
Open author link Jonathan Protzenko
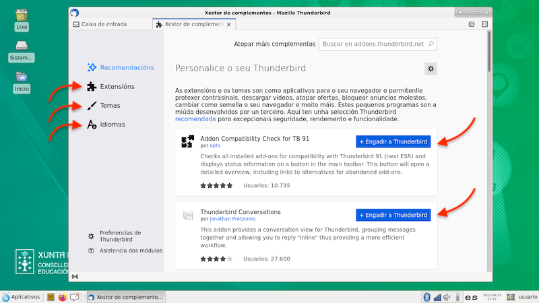coord(234,219)
